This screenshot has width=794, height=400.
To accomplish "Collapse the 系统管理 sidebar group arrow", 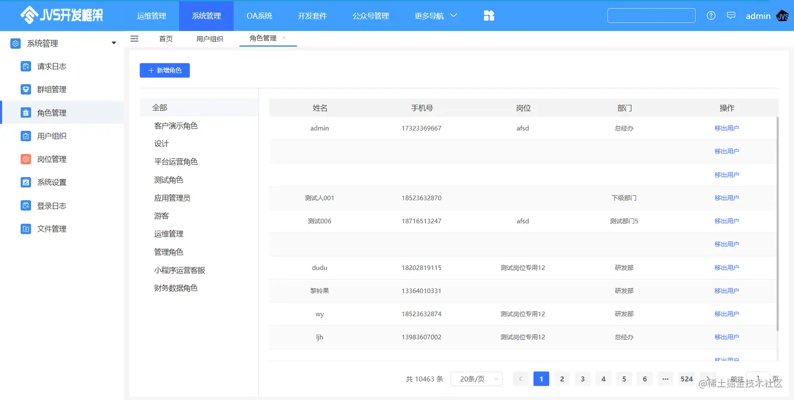I will [114, 44].
